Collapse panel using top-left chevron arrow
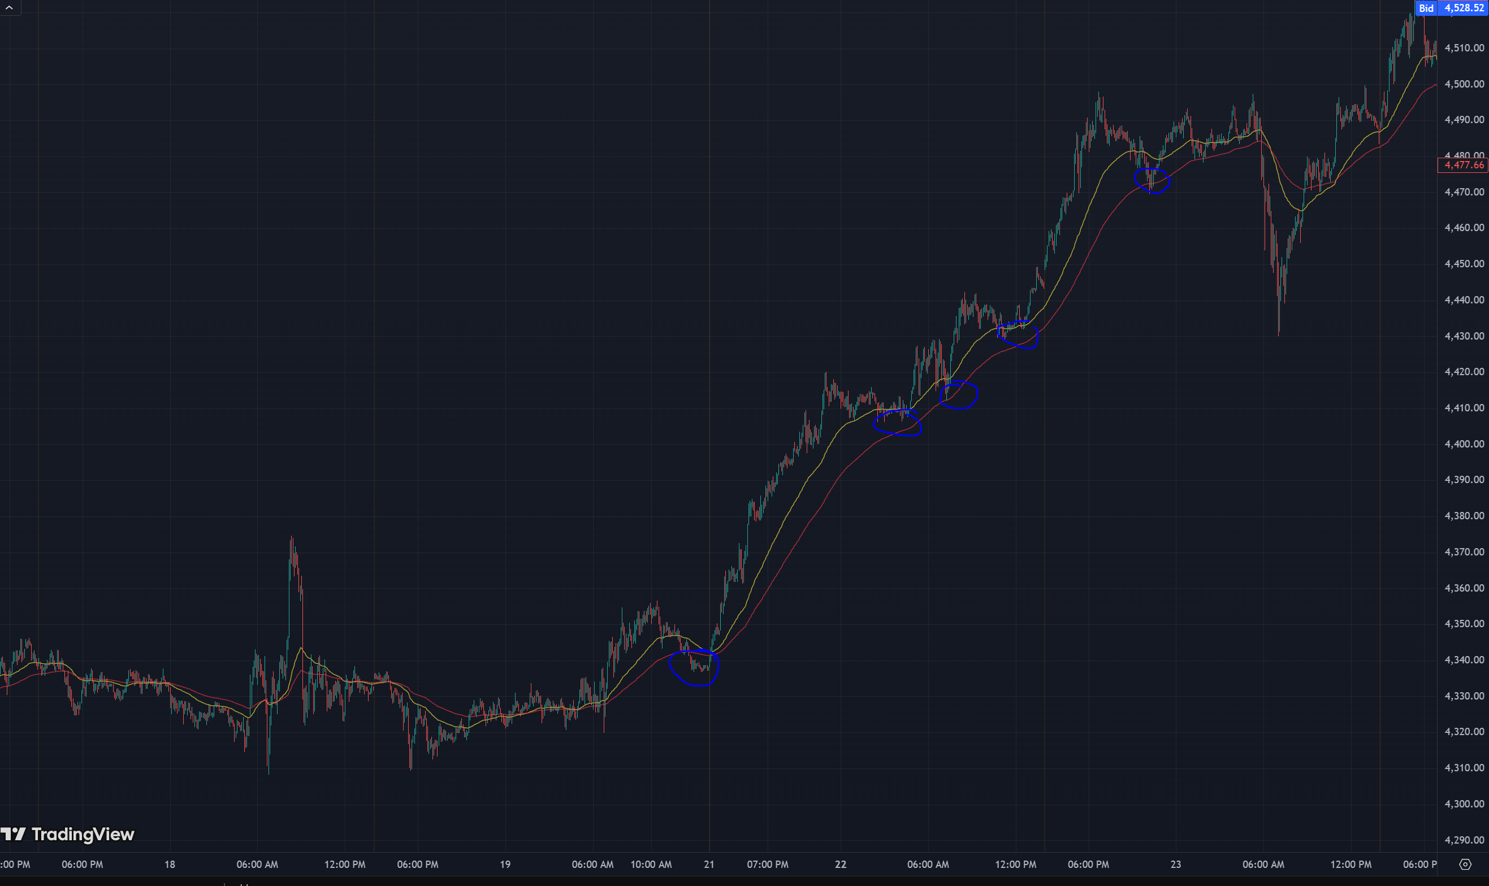This screenshot has width=1489, height=886. 10,8
